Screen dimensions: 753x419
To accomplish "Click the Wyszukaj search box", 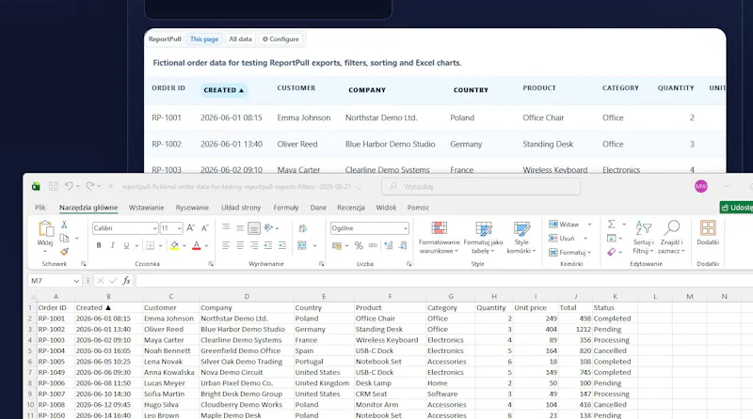I will pyautogui.click(x=481, y=187).
